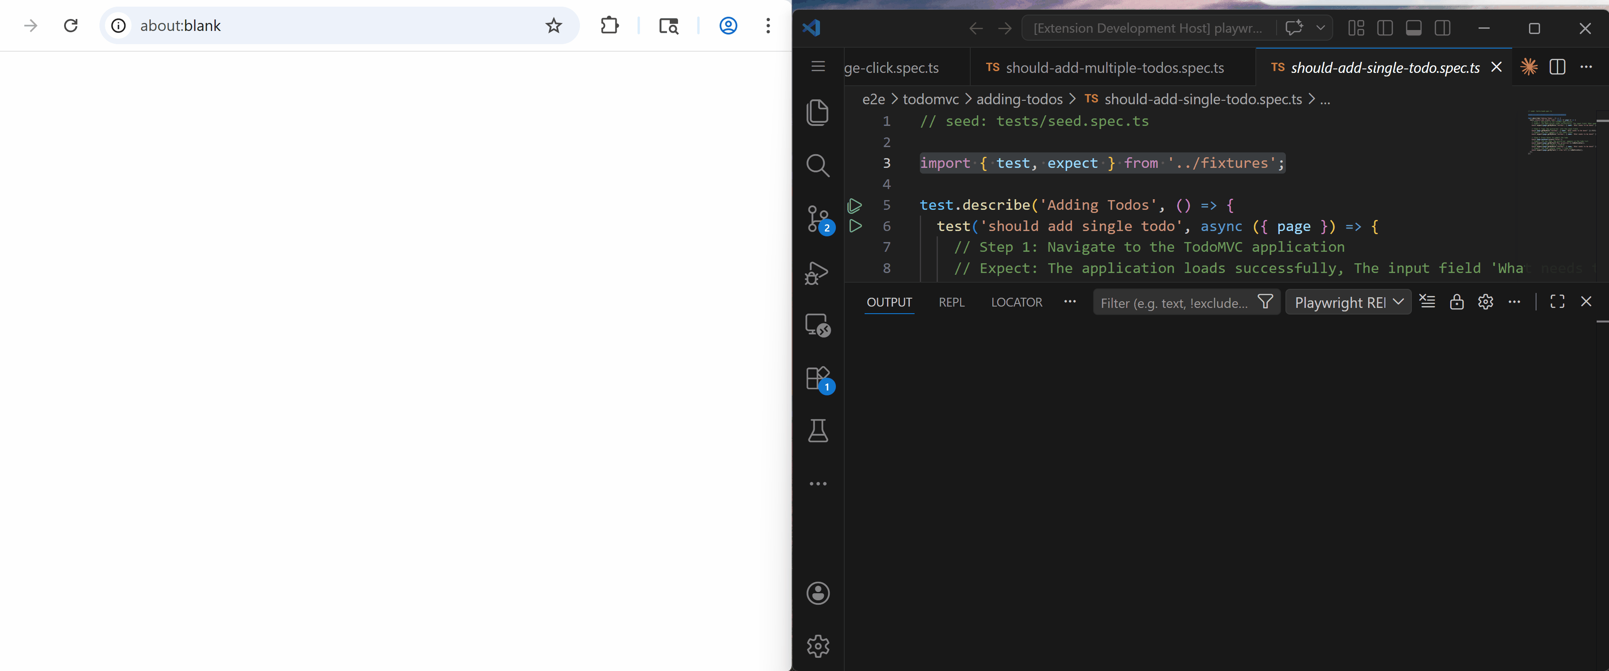This screenshot has width=1609, height=671.
Task: Open Source Control with 2 changes
Action: [817, 219]
